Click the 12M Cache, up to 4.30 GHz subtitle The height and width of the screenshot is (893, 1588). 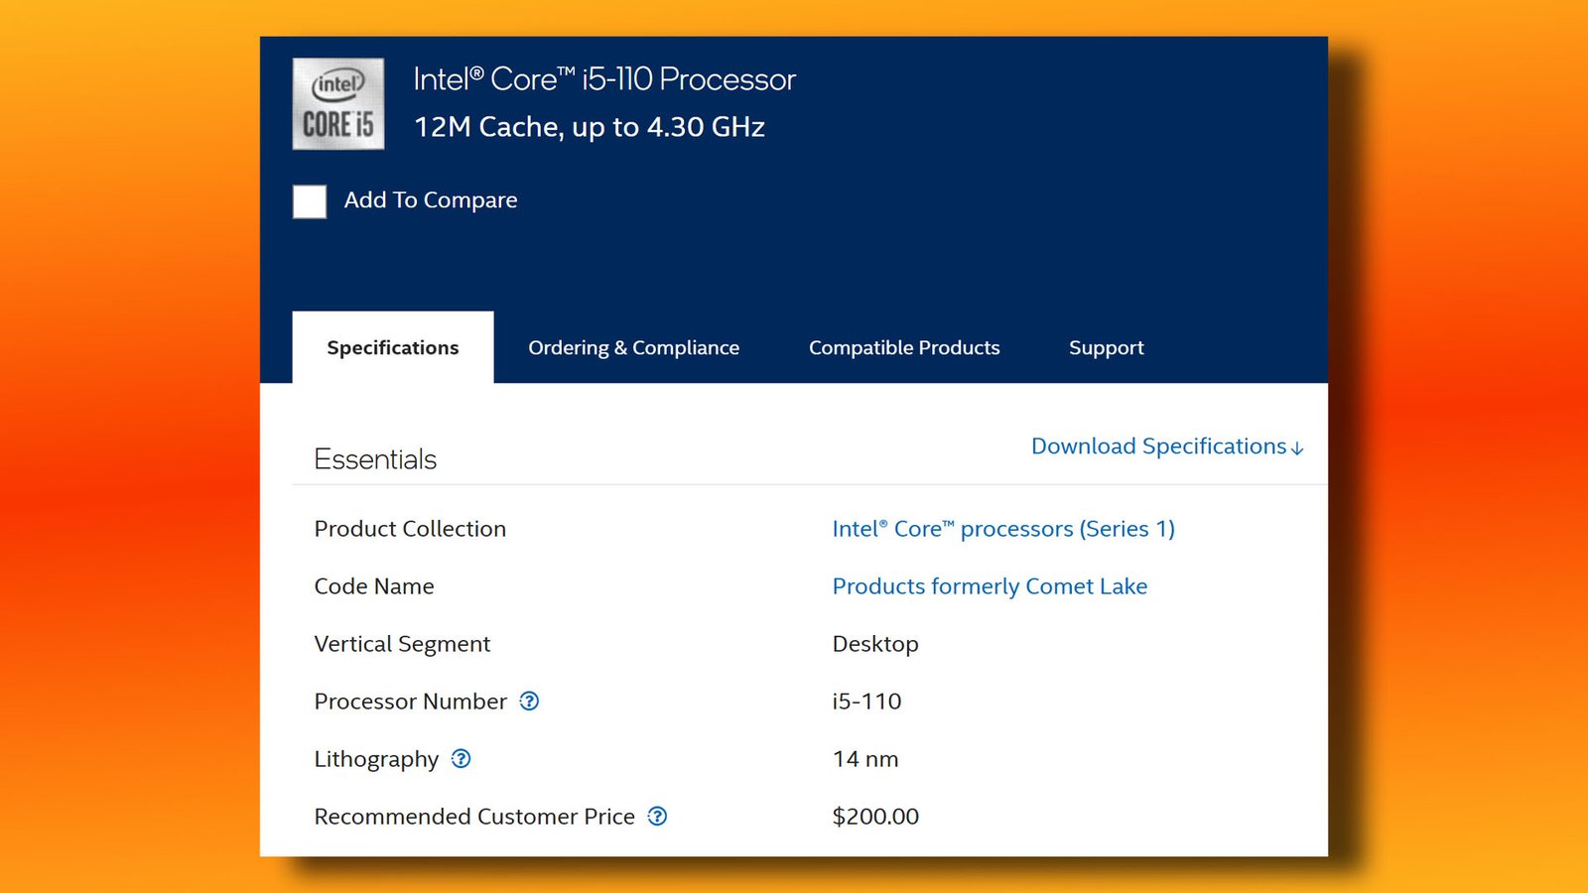click(590, 127)
